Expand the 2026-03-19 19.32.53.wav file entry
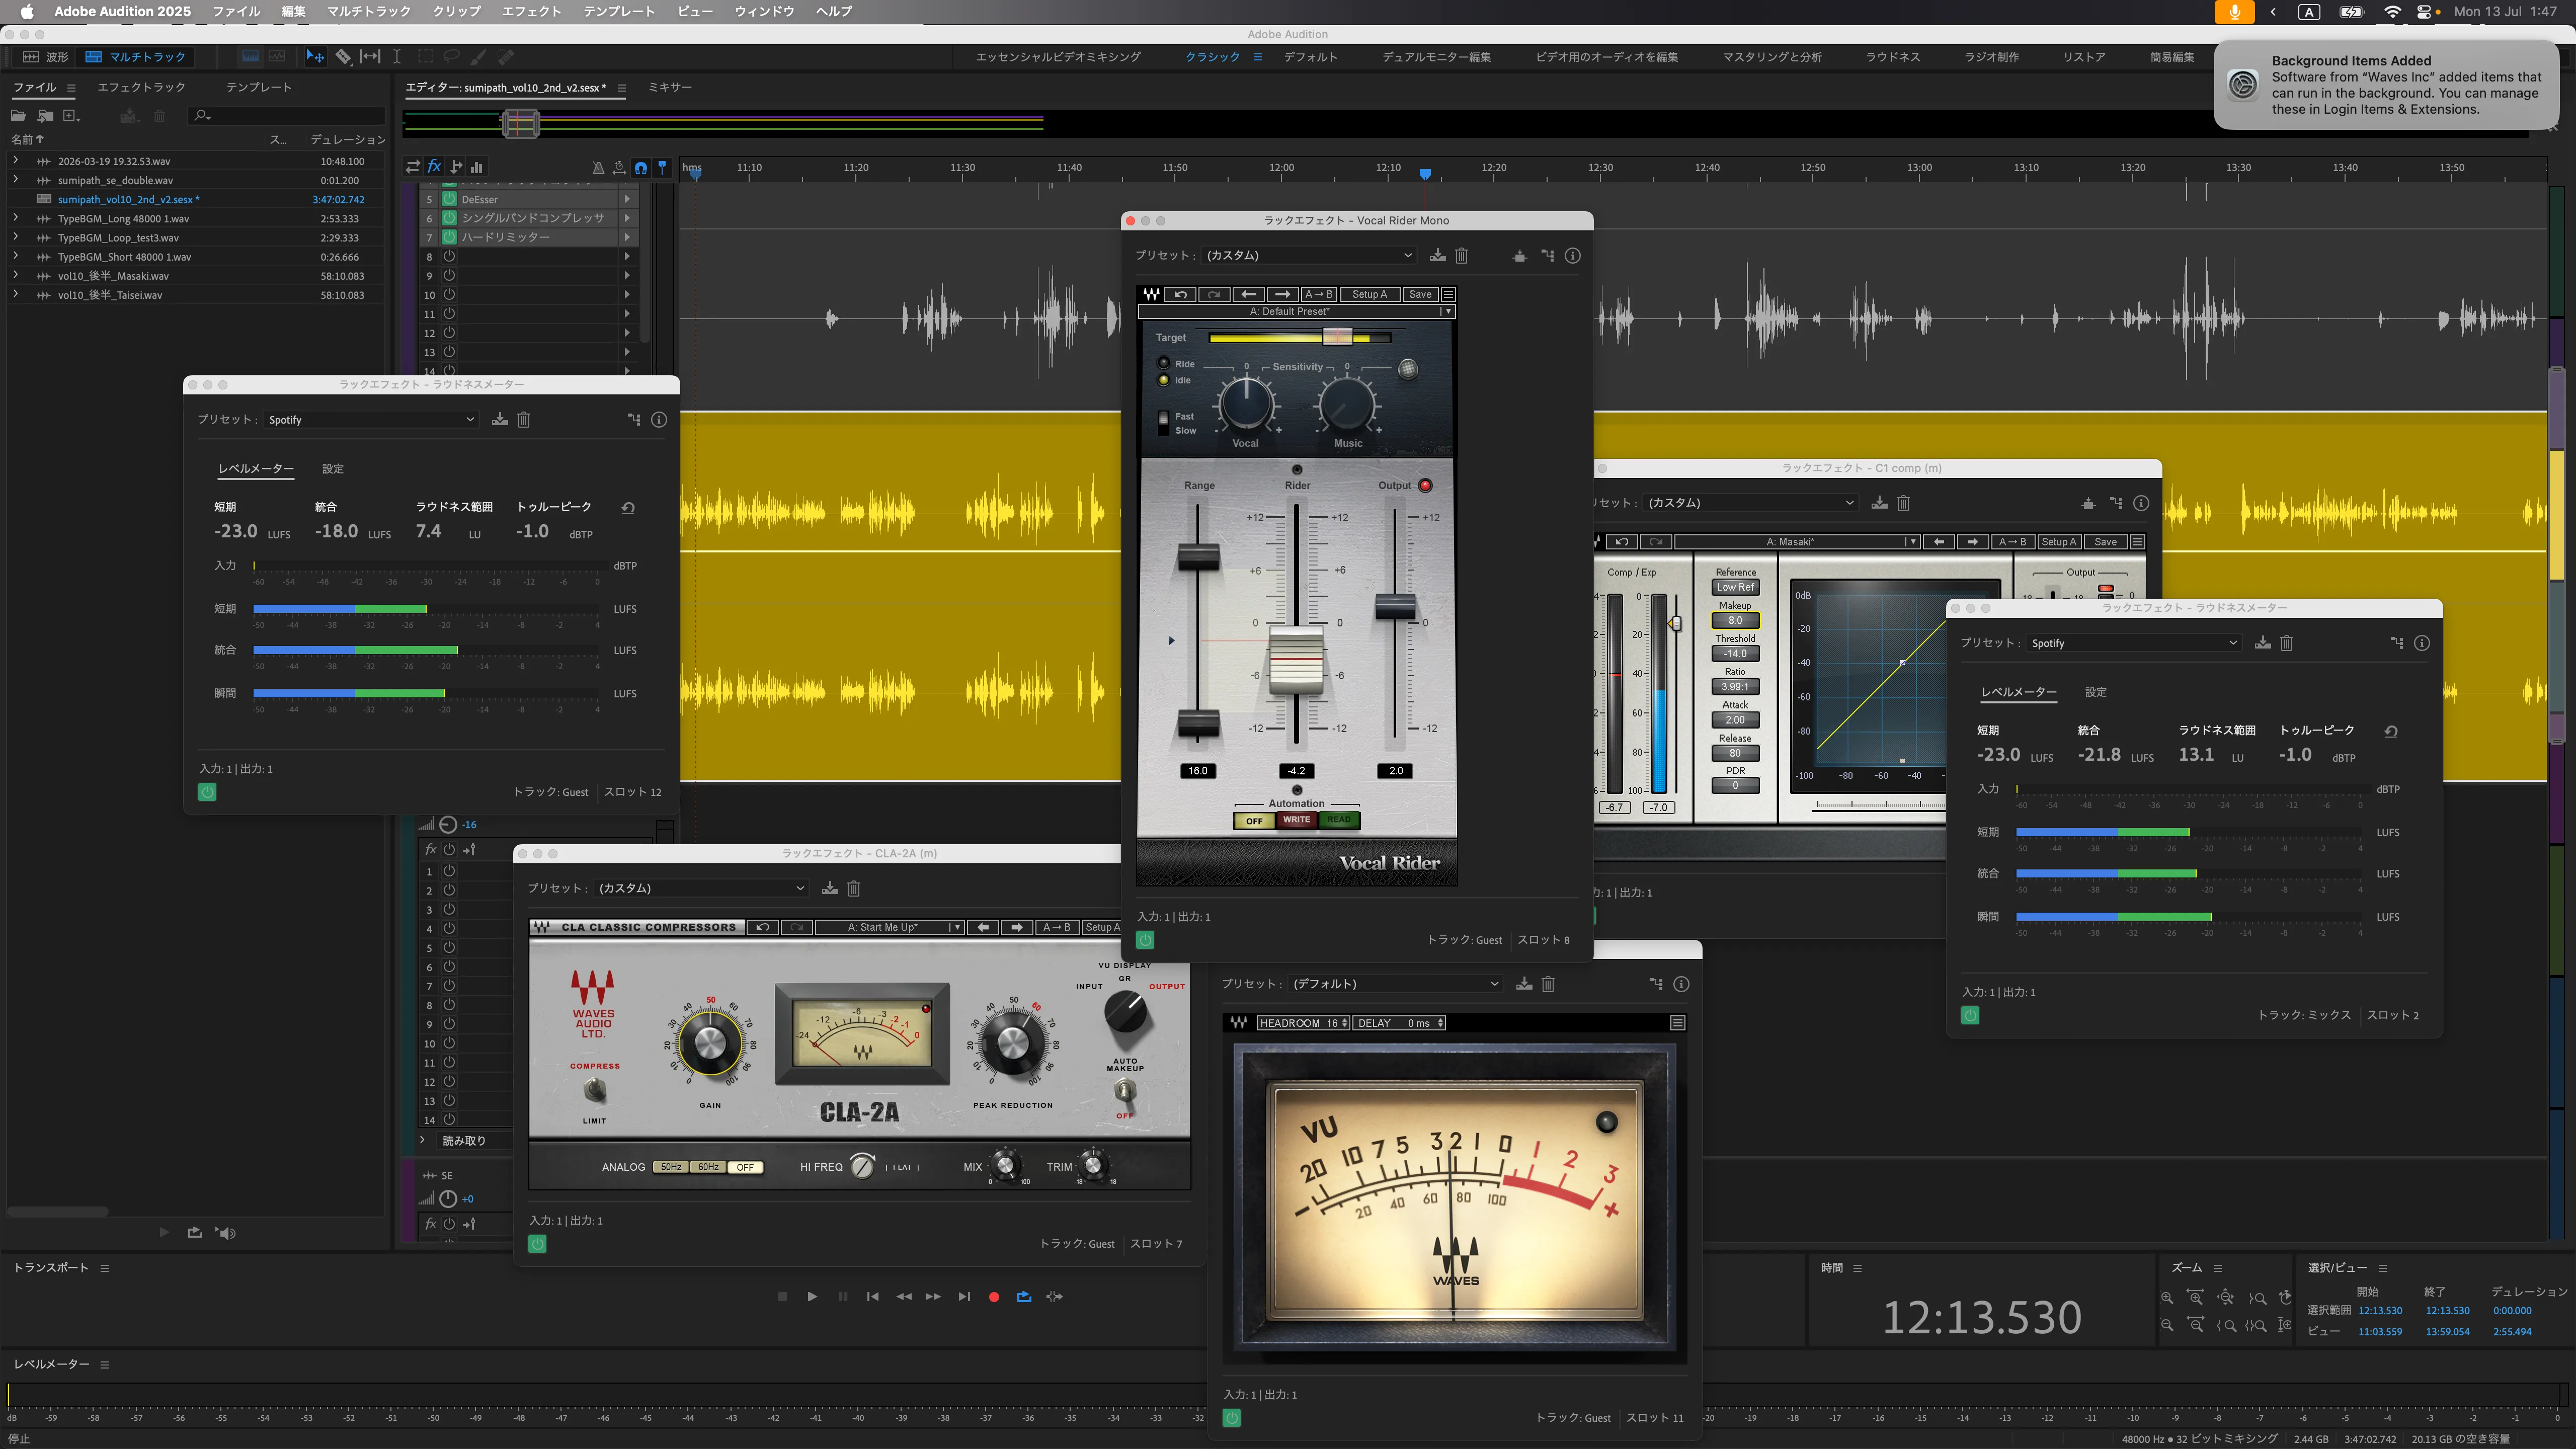Viewport: 2576px width, 1449px height. click(15, 161)
